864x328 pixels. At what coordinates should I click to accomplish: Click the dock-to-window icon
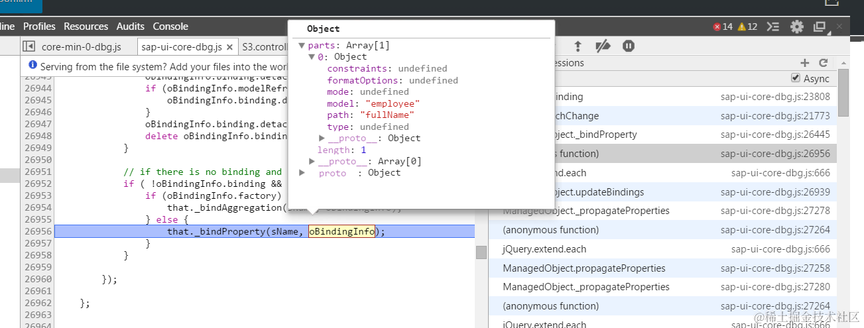[x=820, y=27]
